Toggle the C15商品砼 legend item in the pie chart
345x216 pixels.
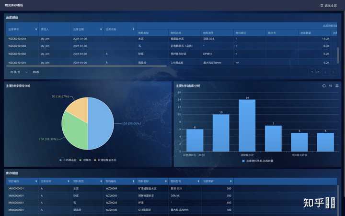coord(68,160)
